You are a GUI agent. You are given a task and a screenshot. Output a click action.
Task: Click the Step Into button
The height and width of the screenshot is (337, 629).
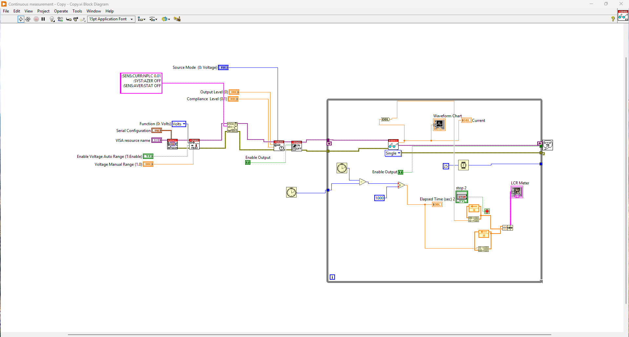[x=69, y=19]
